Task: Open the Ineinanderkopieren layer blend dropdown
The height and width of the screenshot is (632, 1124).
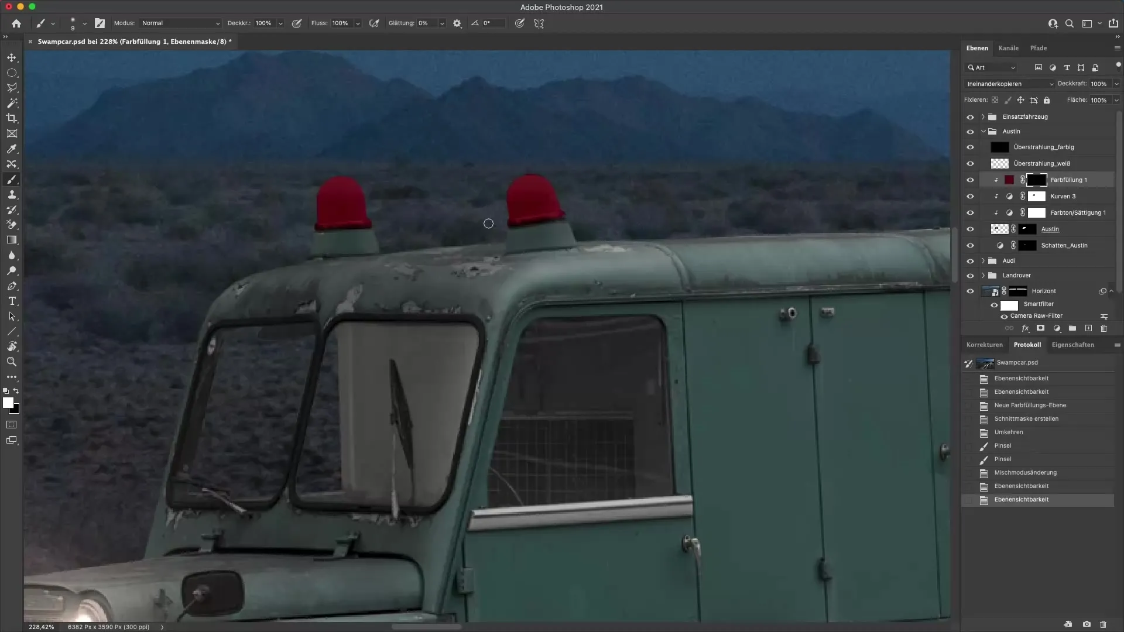Action: (x=1009, y=84)
